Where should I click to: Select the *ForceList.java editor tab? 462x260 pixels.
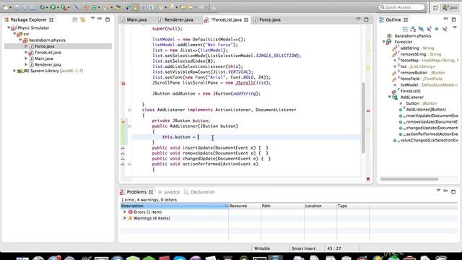226,19
